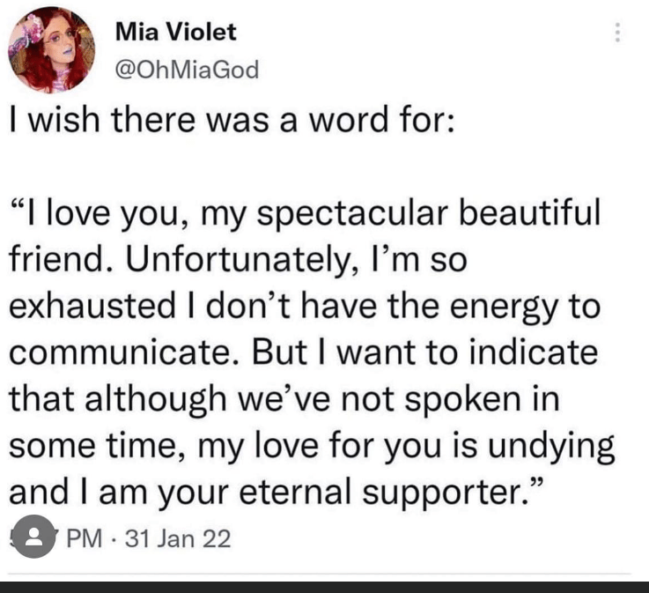Click the display name Mia Violet
The image size is (649, 593).
coord(176,33)
